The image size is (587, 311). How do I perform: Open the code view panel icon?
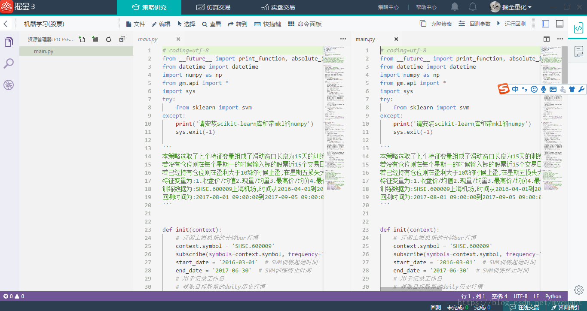click(578, 29)
